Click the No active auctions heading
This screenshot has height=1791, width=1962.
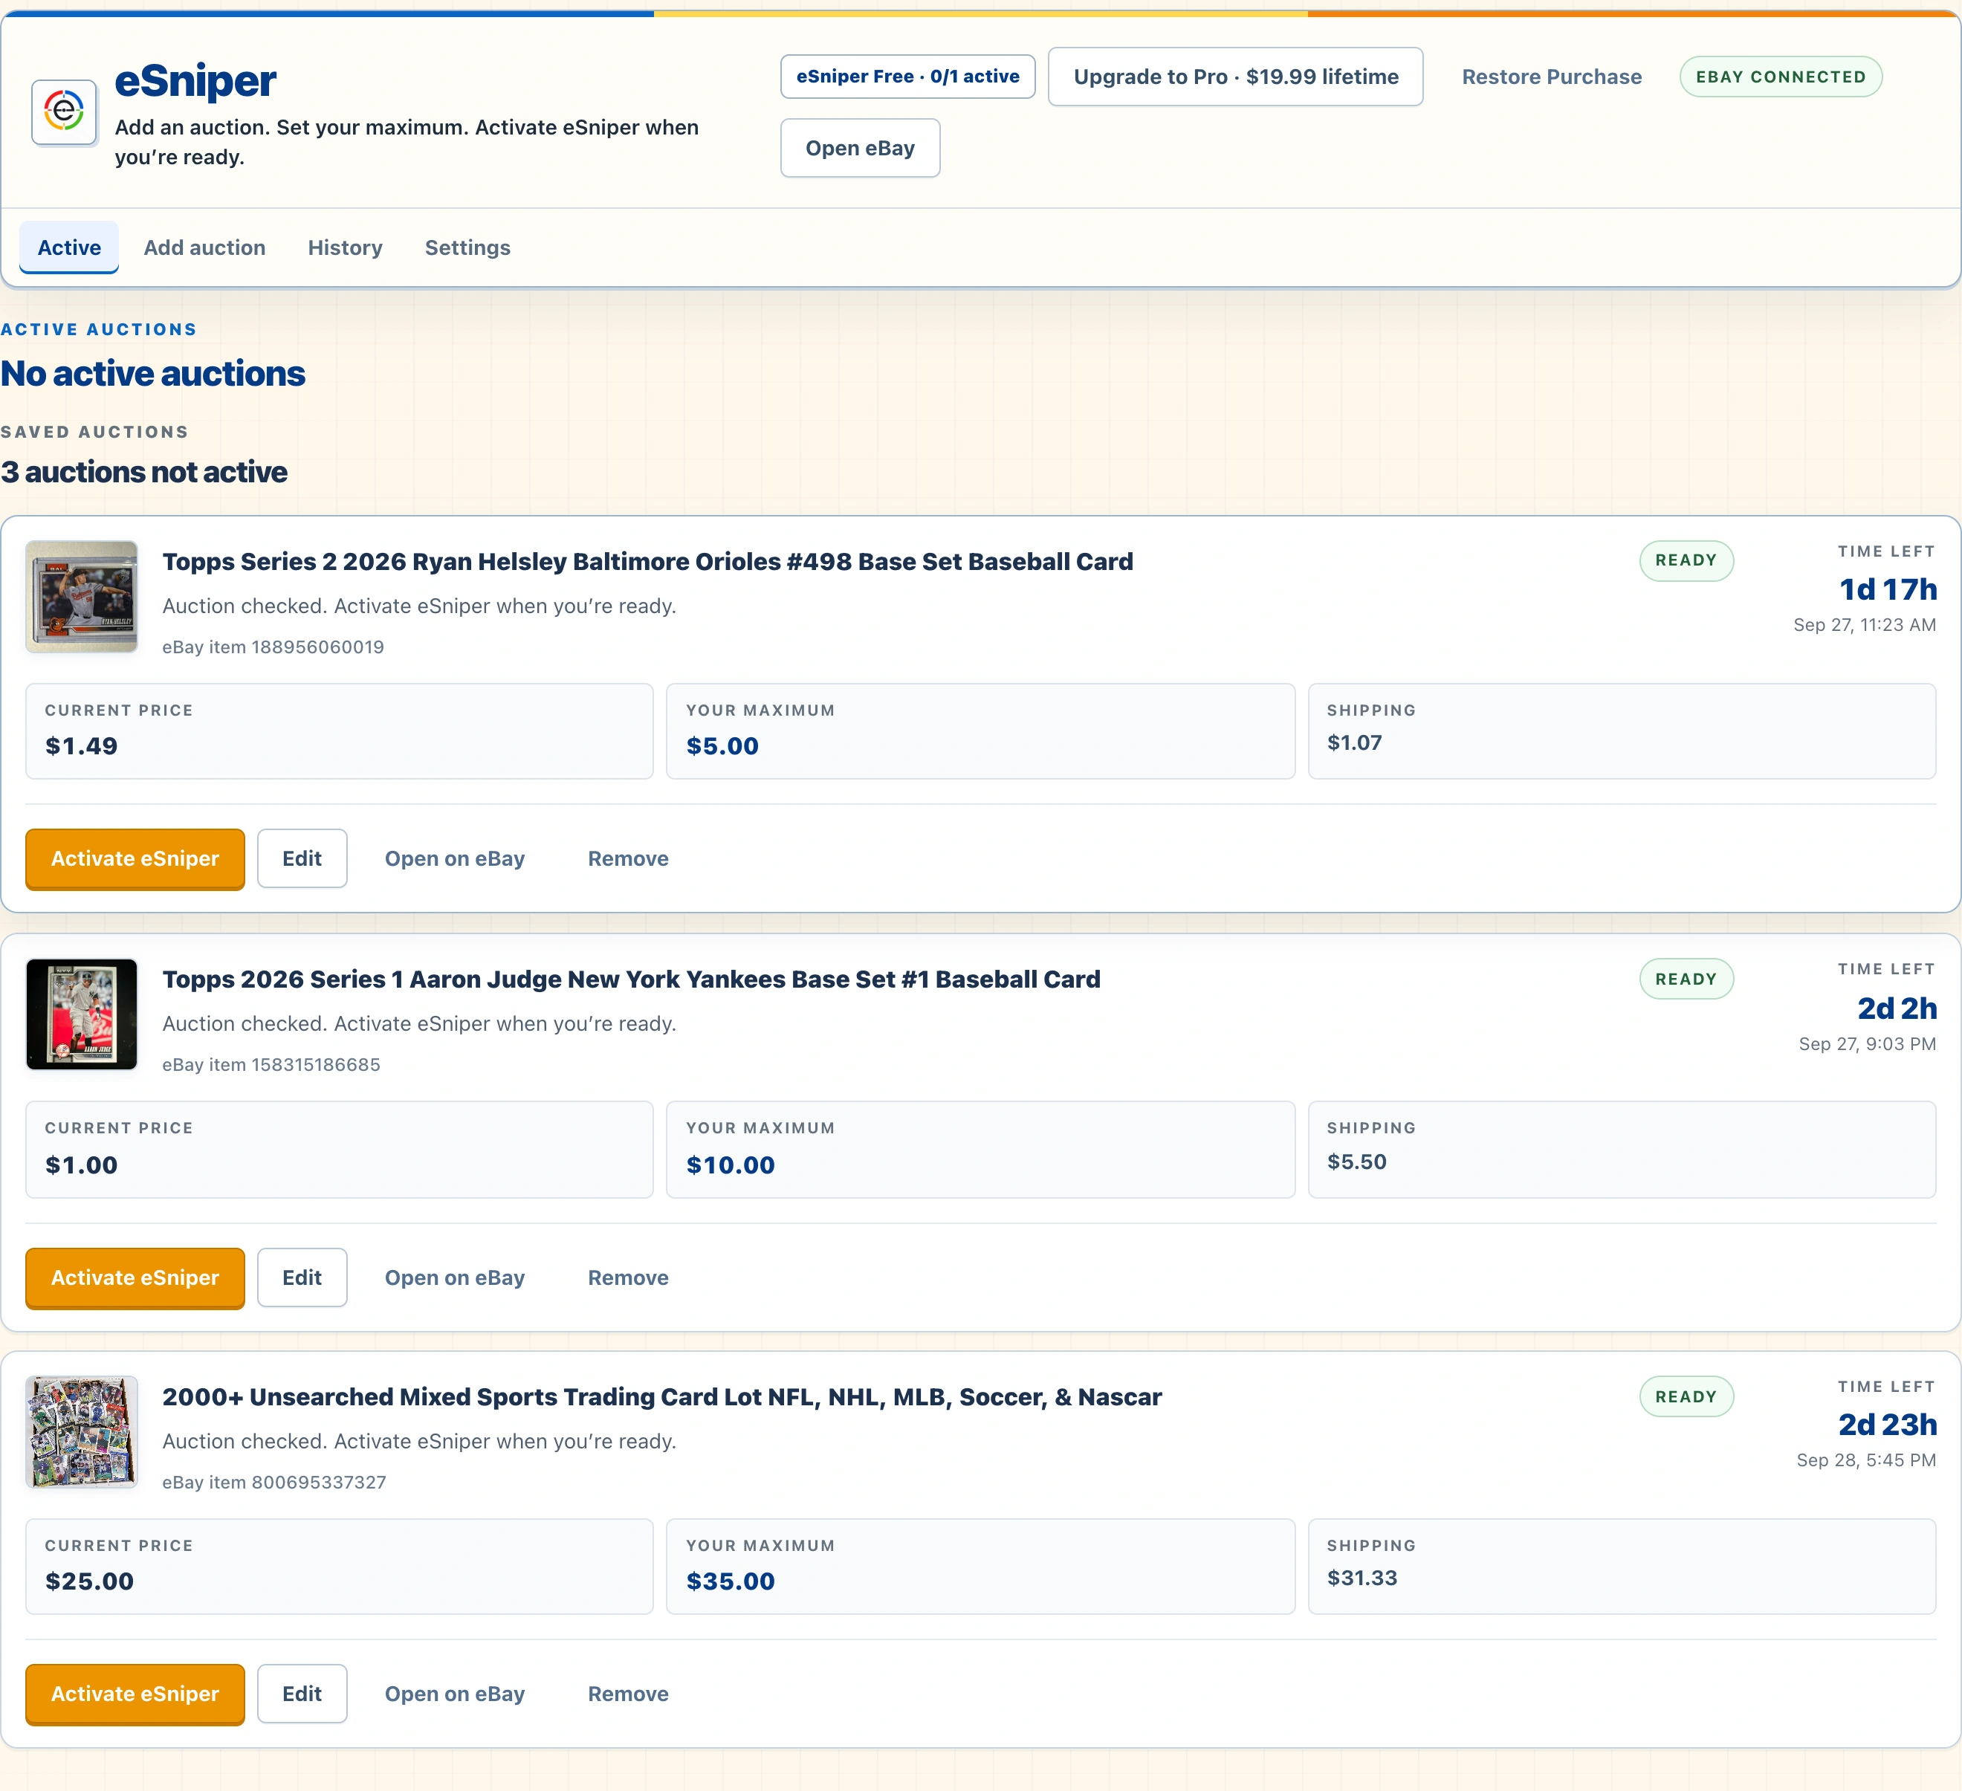tap(153, 374)
